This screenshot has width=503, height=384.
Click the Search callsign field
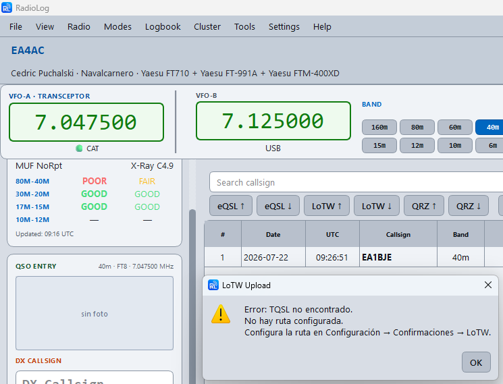356,182
